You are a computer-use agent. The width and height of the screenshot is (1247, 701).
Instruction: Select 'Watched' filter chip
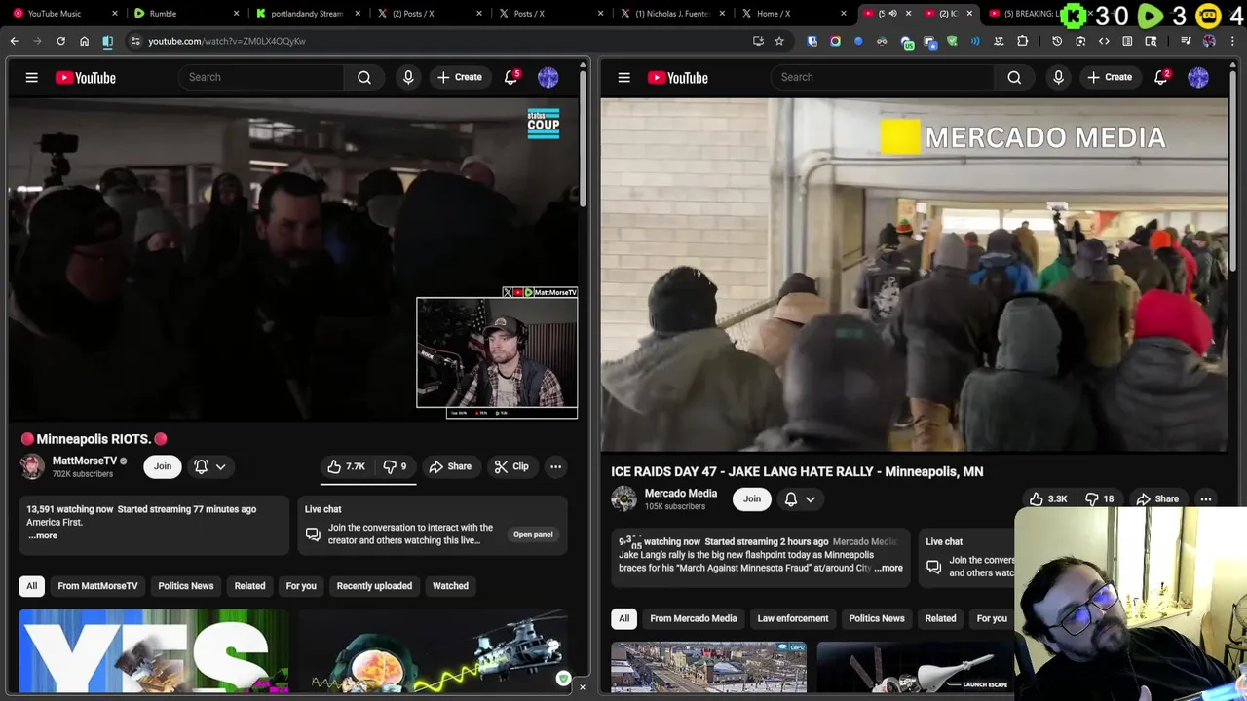[x=450, y=586]
